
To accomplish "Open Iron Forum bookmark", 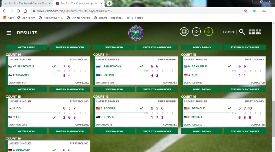I will (x=26, y=18).
